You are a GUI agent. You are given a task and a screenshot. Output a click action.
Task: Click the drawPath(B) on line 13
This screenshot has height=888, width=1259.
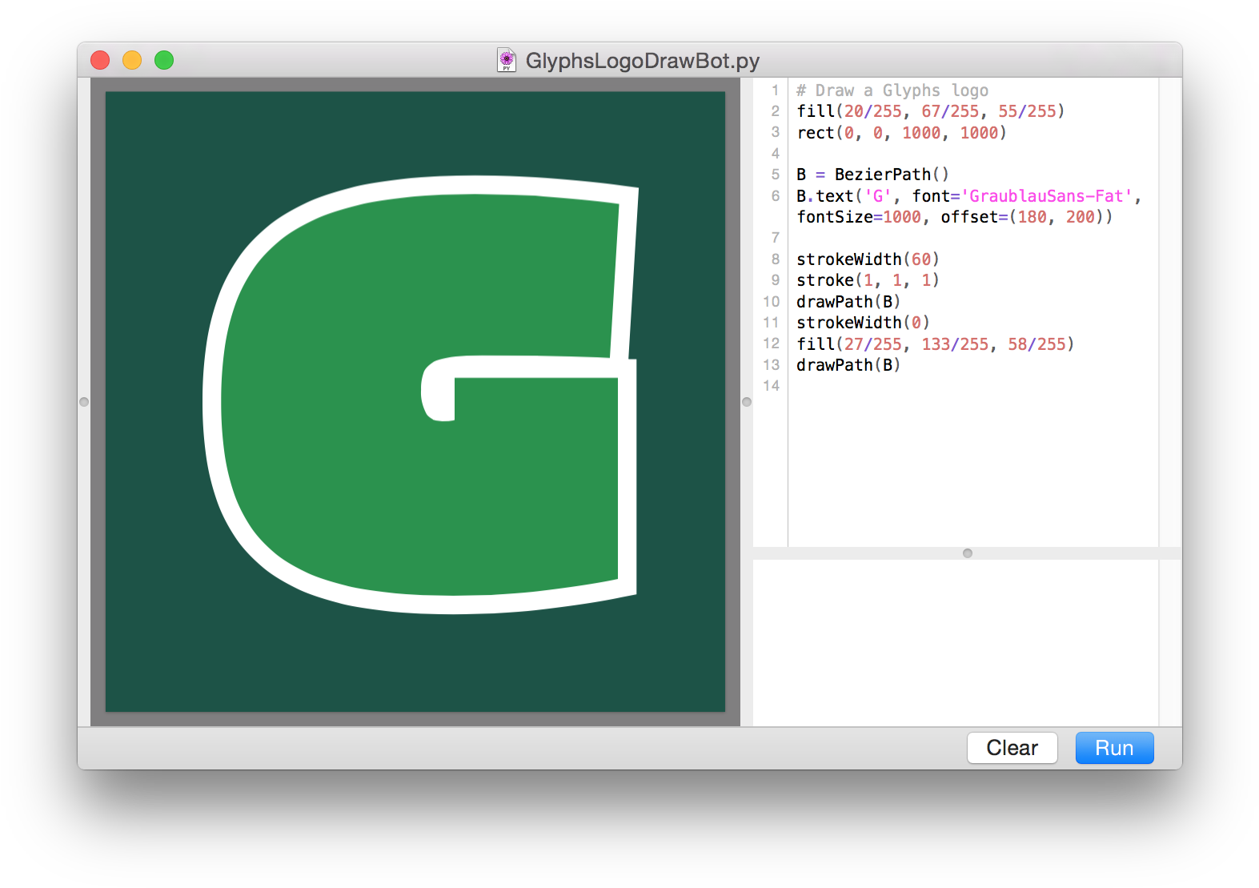(x=848, y=365)
